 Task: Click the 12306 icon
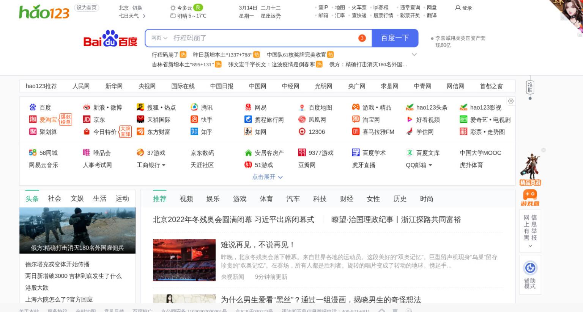302,131
